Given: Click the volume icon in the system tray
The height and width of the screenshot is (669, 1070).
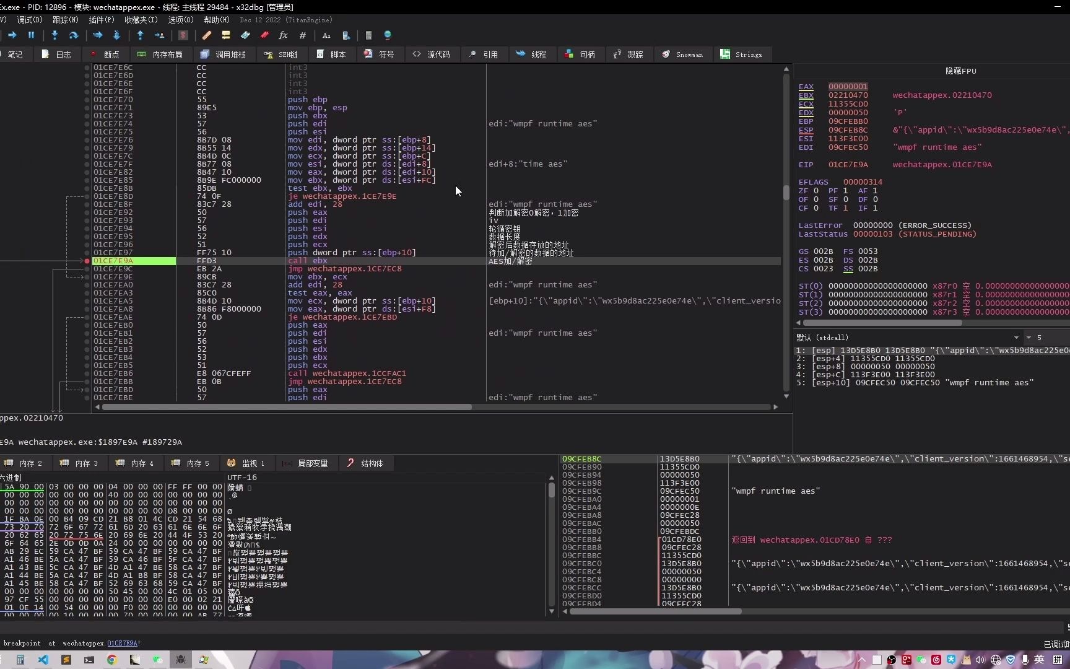Looking at the screenshot, I should click(x=980, y=660).
